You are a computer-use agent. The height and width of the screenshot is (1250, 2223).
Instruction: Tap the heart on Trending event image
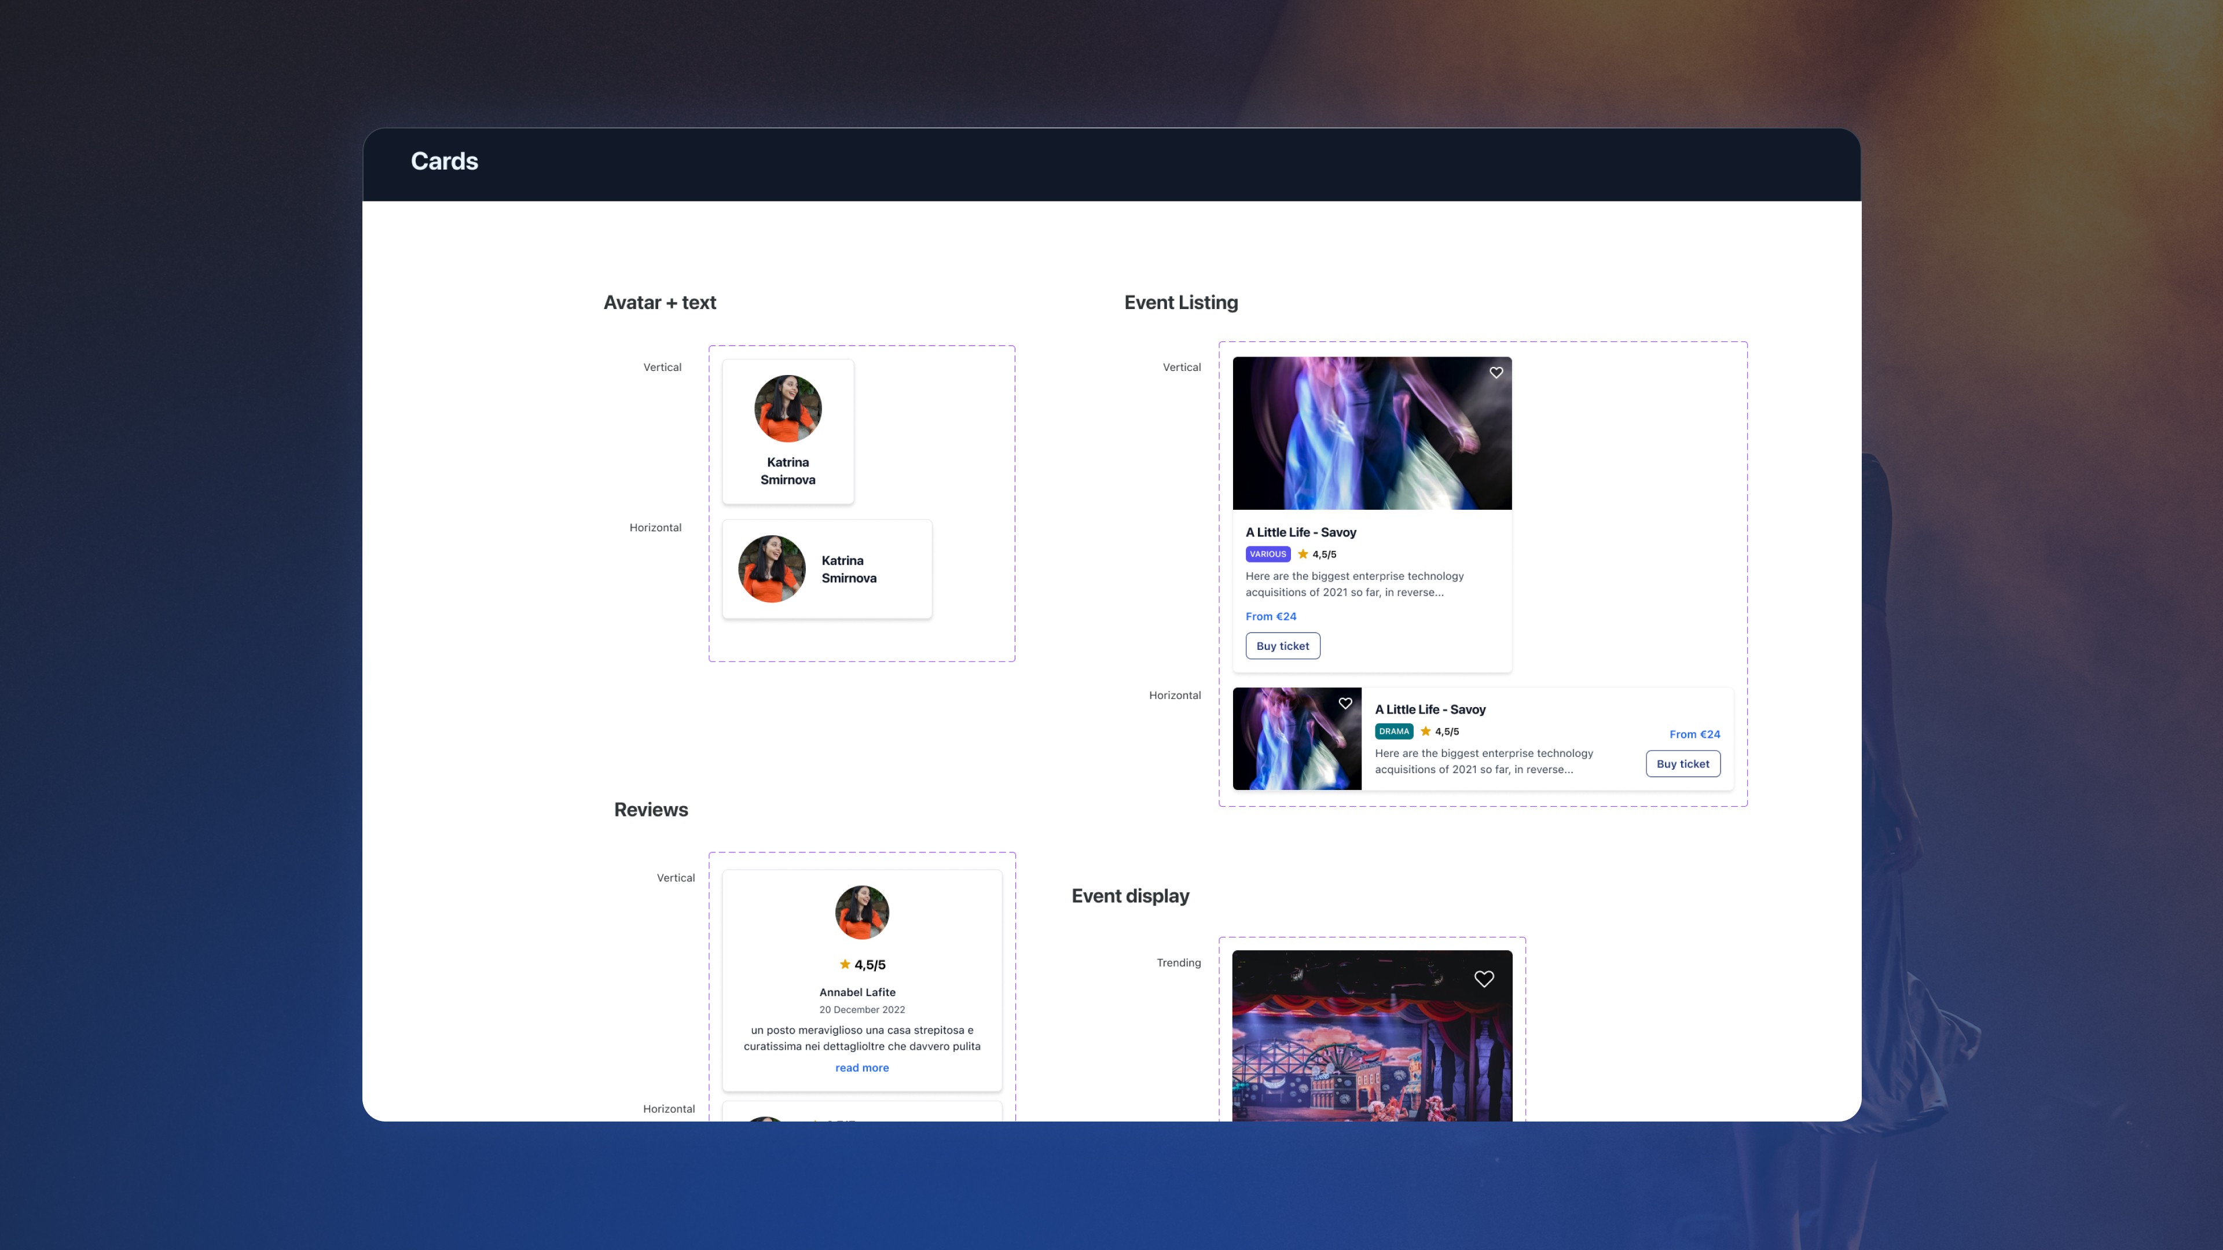pos(1484,979)
